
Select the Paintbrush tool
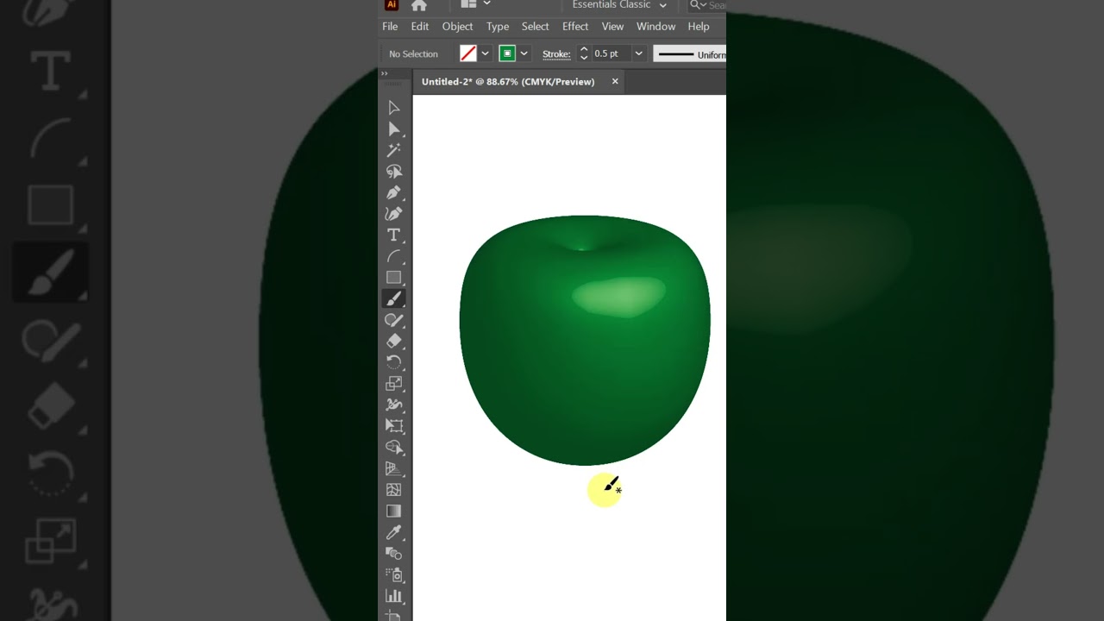pyautogui.click(x=393, y=298)
